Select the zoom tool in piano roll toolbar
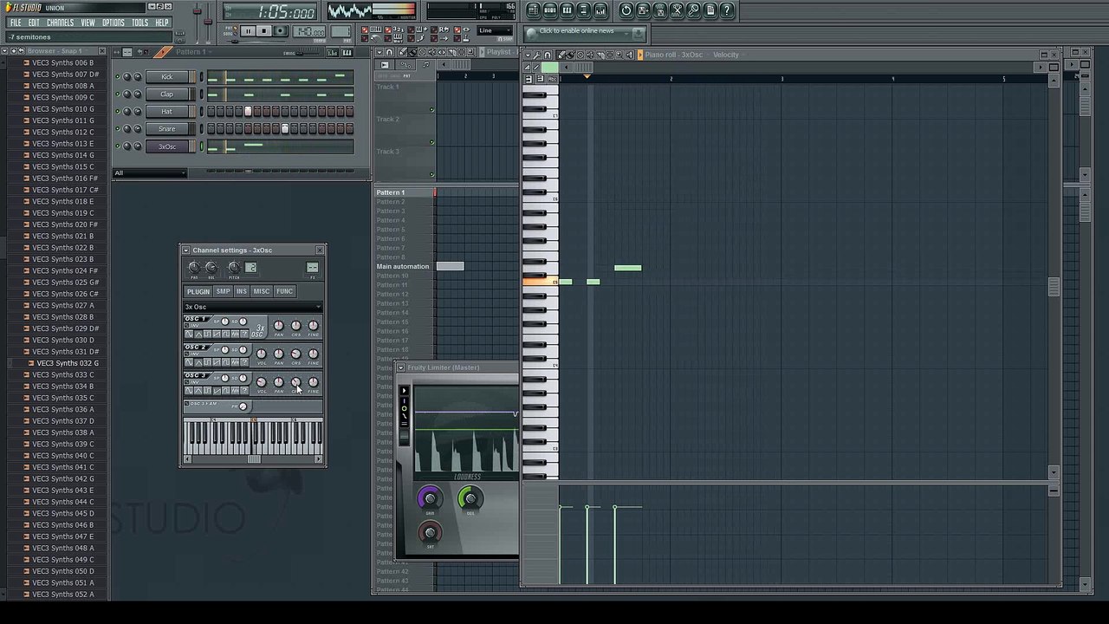This screenshot has width=1109, height=624. point(619,55)
